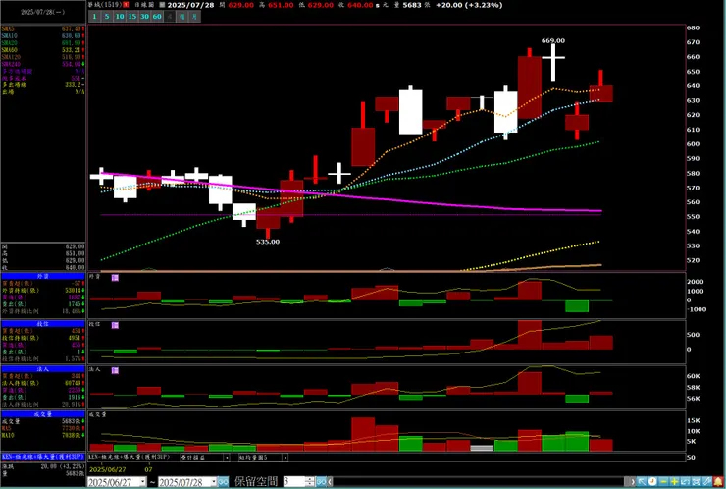Click the MA5 volume row in 成交量 panel

coord(42,428)
